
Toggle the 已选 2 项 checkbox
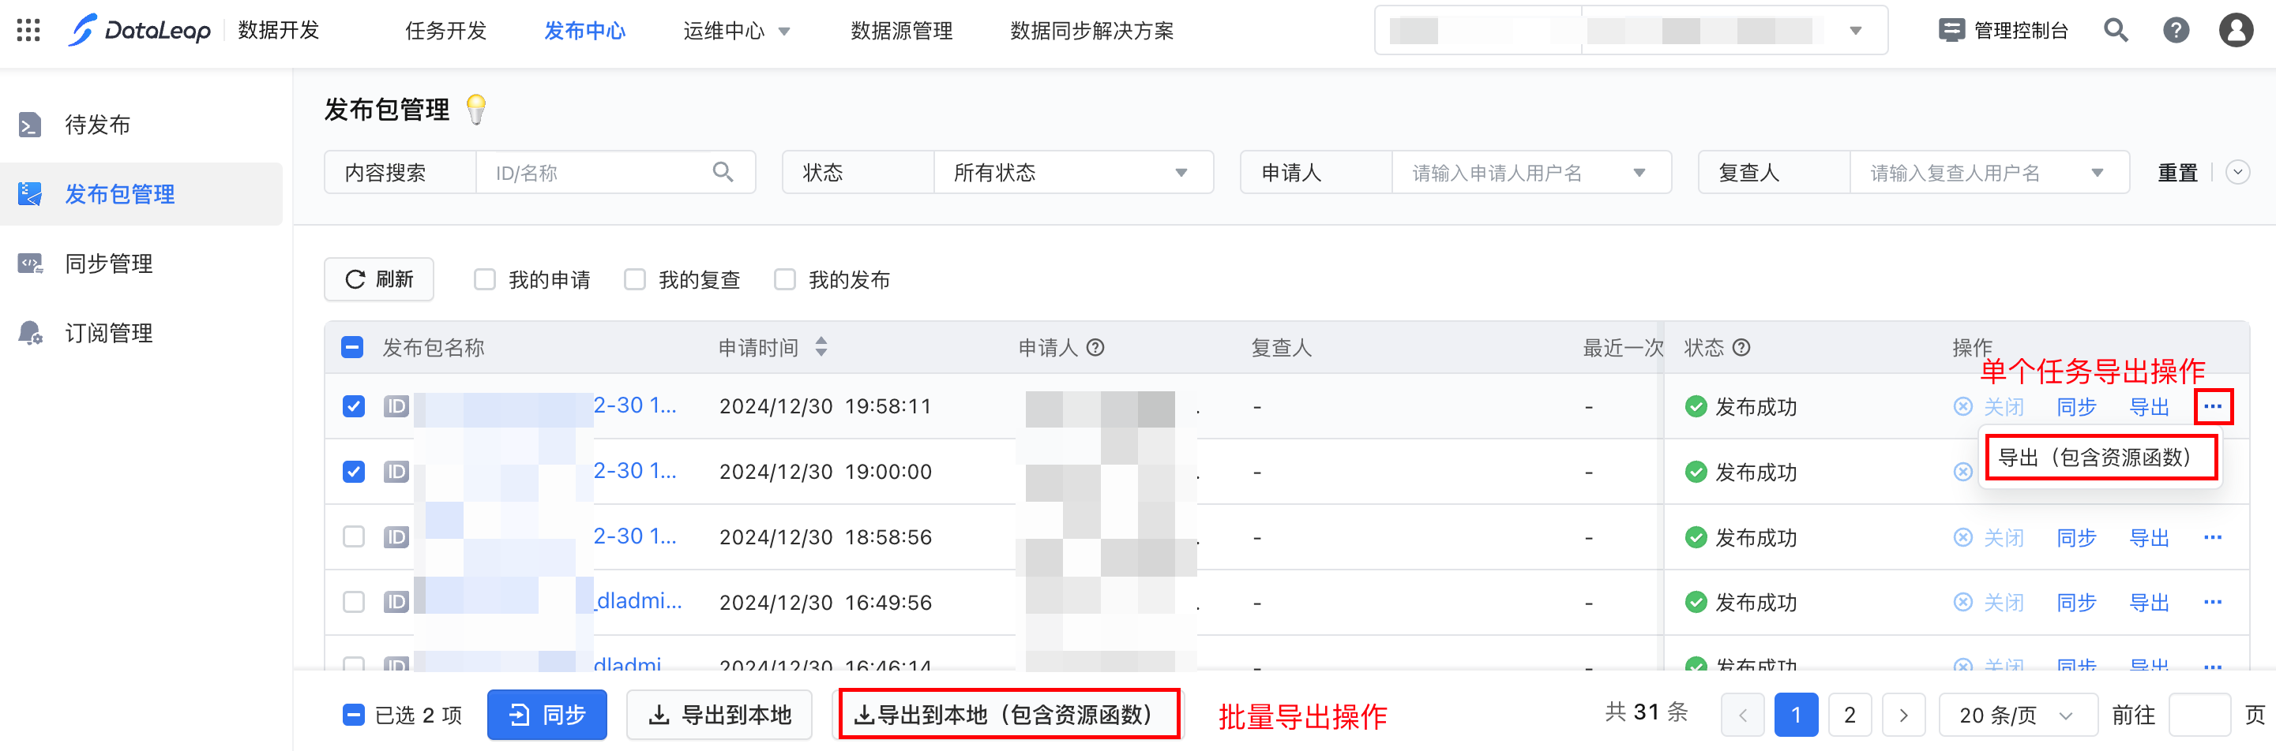(354, 715)
